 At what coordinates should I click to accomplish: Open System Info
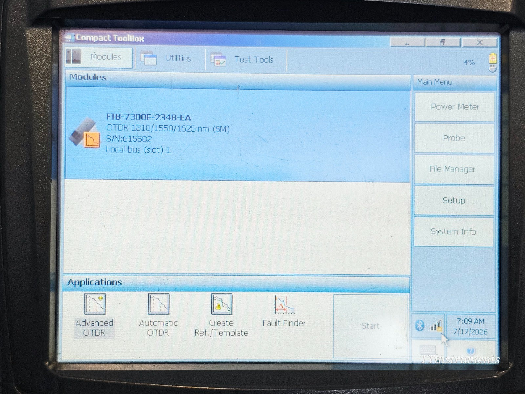(453, 231)
